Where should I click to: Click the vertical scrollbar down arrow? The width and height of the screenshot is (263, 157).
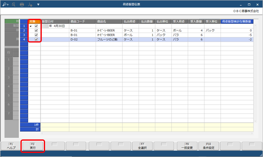[x=255, y=121]
